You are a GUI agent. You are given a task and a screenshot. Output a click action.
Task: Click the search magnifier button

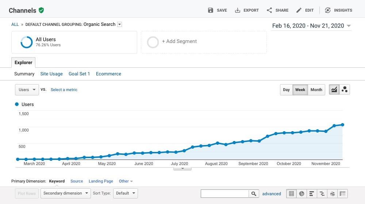(x=254, y=193)
